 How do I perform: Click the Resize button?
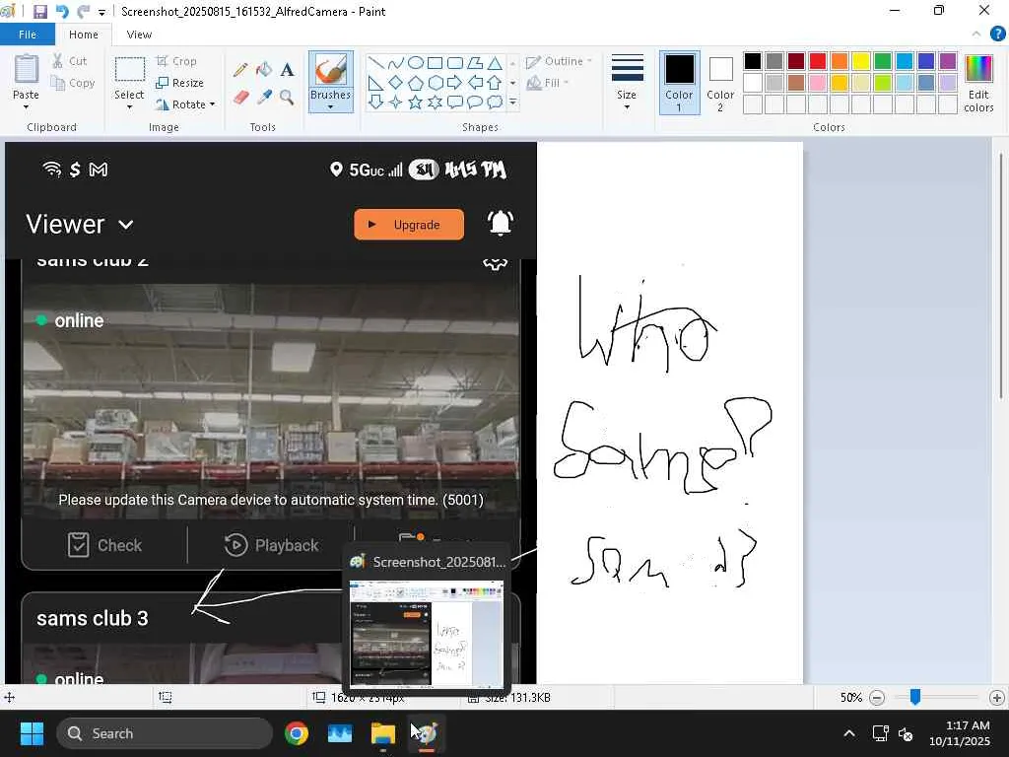(x=179, y=83)
